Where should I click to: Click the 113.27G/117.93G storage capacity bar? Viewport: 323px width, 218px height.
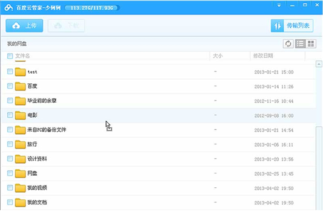pos(92,8)
